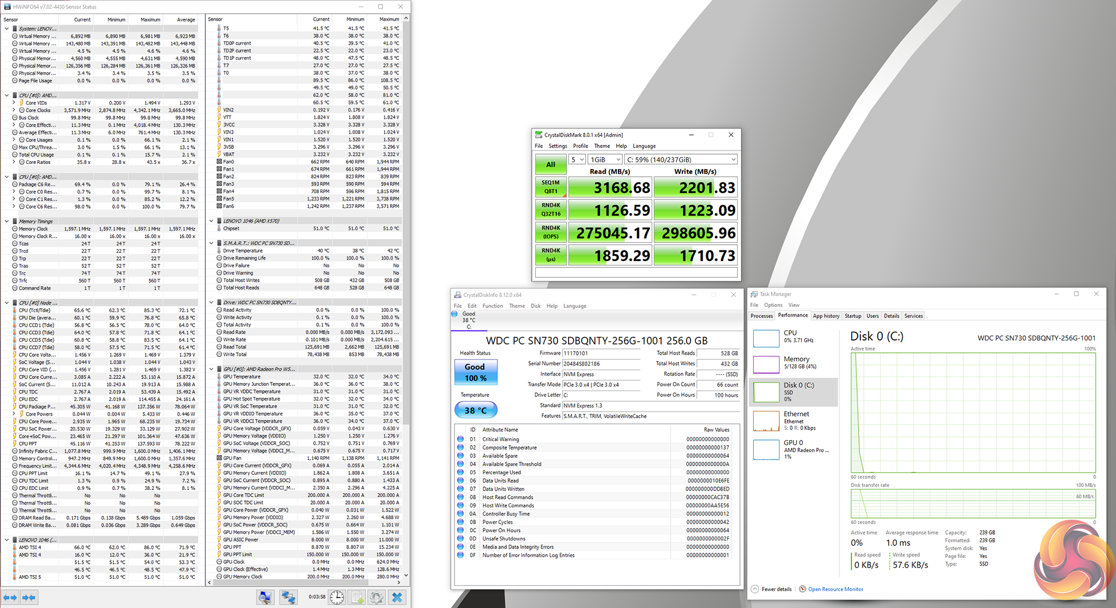Open the drive selection C: 59% dropdown
This screenshot has width=1116, height=608.
coord(681,159)
